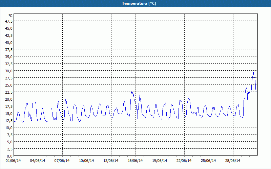
Task: Select the 35,0 y-axis value
Action: tap(9, 57)
